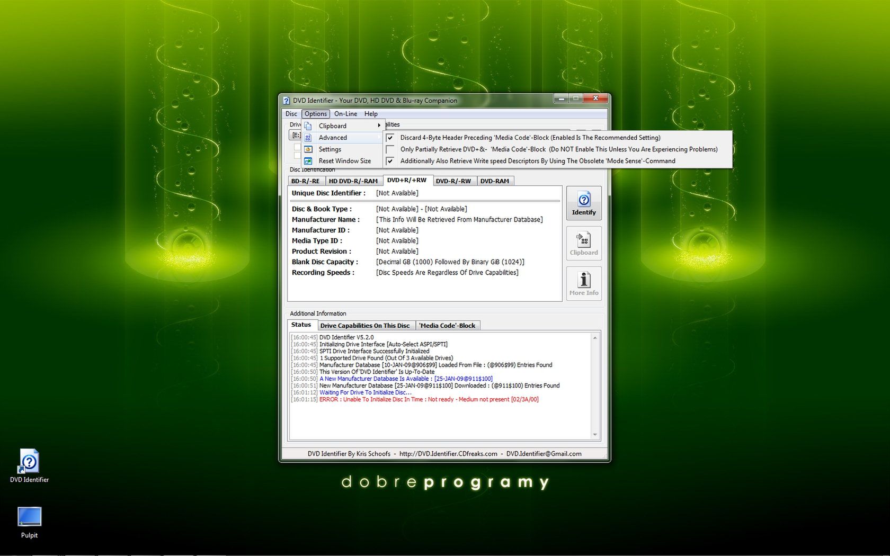This screenshot has width=890, height=556.
Task: Click the Product Revision label
Action: point(322,252)
